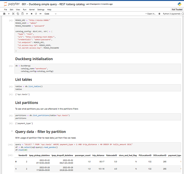Open the View menu
Screen dimensions: 184x174
(18, 10)
